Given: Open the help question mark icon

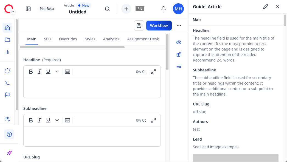Looking at the screenshot, I should (x=9, y=134).
